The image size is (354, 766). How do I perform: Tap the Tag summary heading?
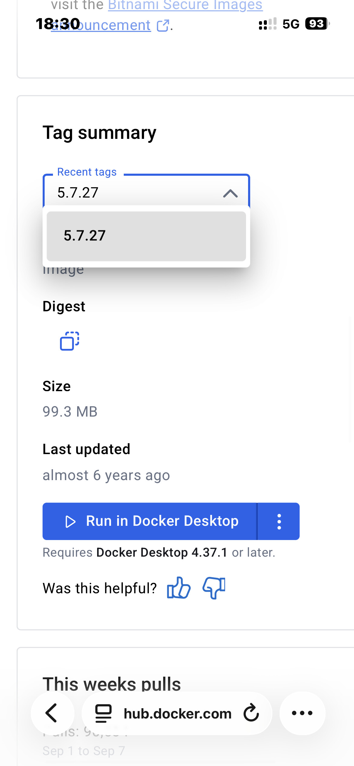[x=99, y=133]
